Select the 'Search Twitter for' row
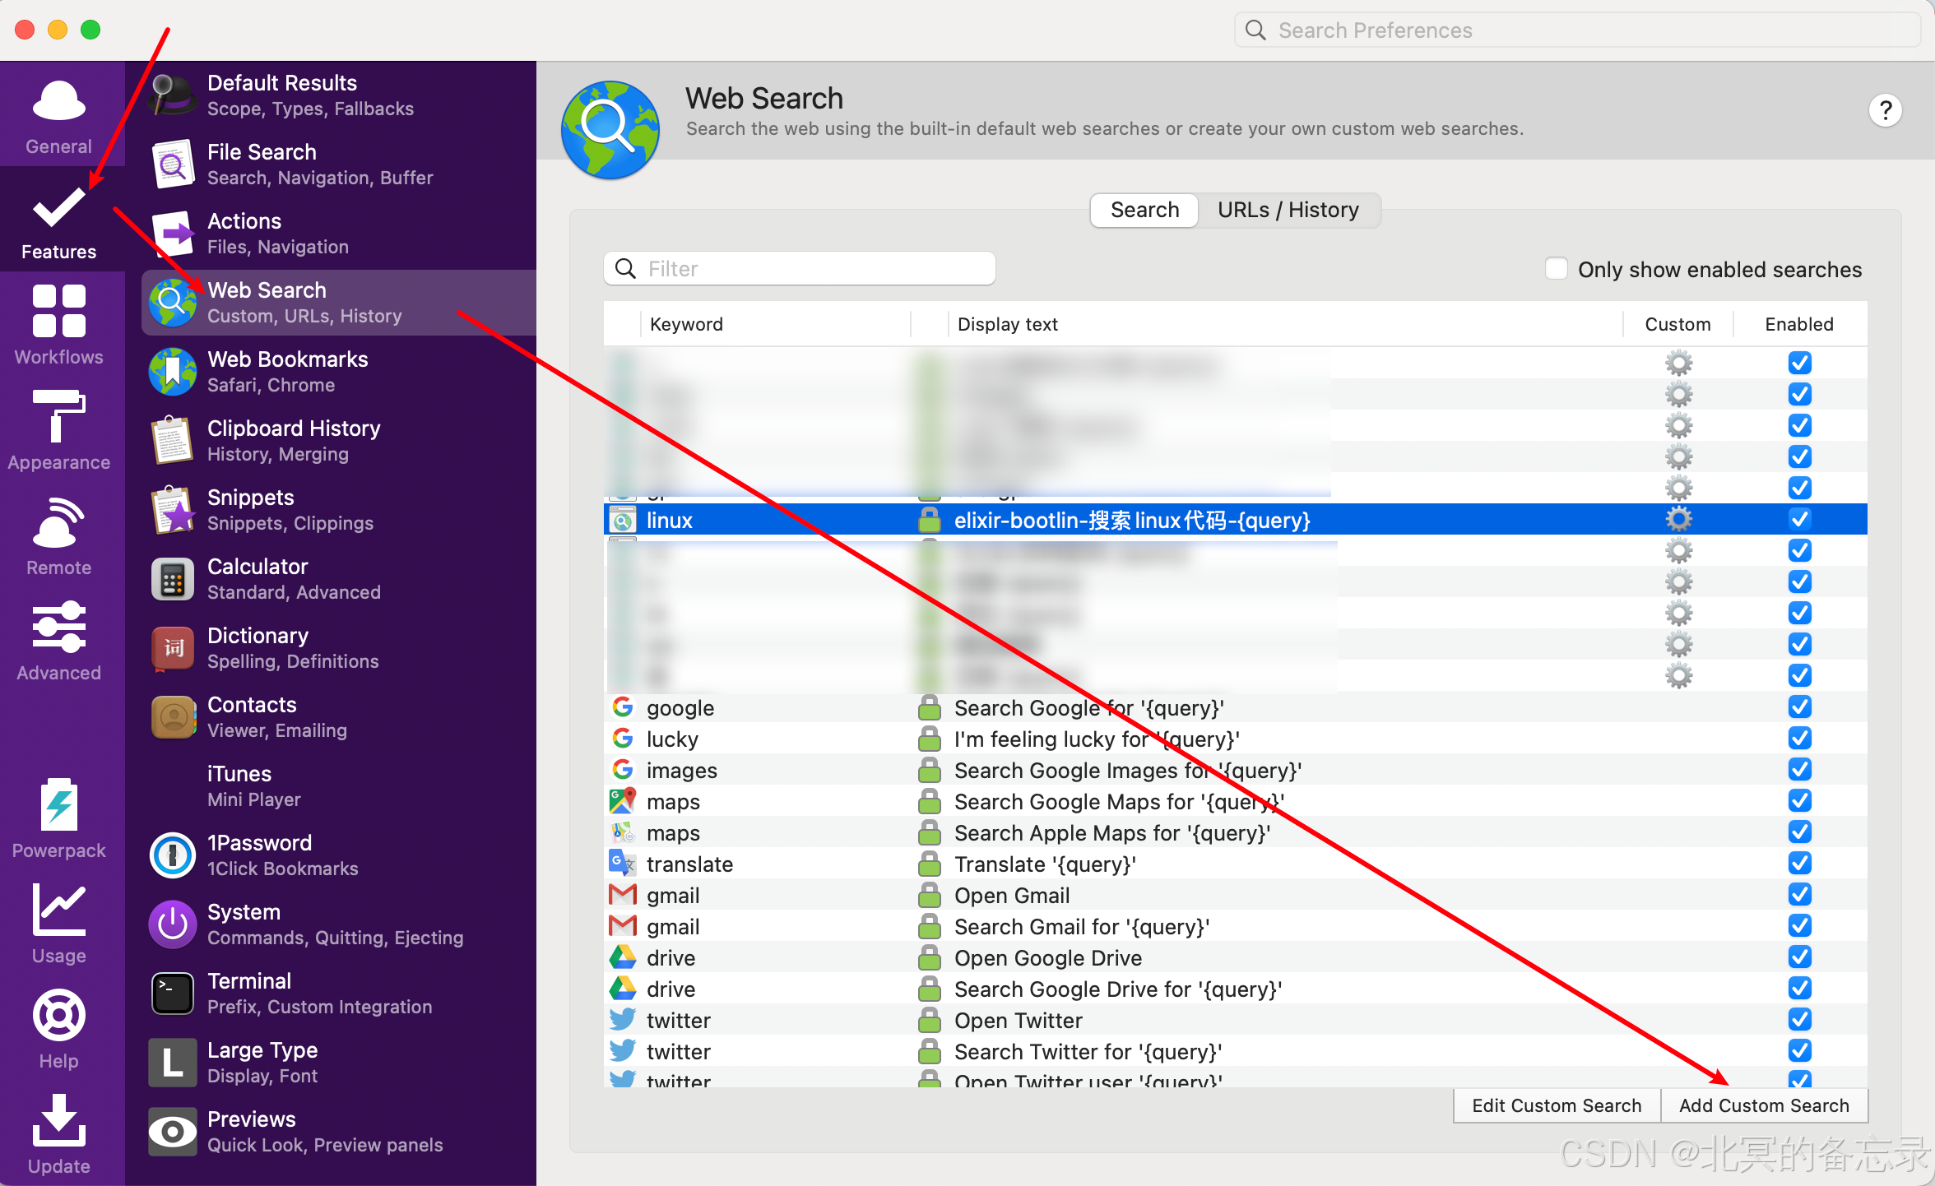 1235,1051
